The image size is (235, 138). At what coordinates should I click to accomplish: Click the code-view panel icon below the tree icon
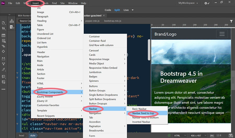(12, 27)
